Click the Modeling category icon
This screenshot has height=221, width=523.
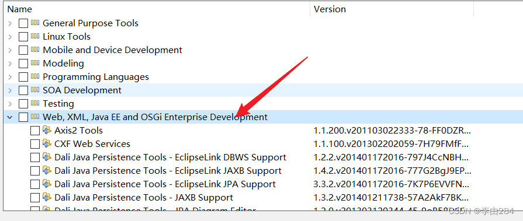(x=35, y=63)
